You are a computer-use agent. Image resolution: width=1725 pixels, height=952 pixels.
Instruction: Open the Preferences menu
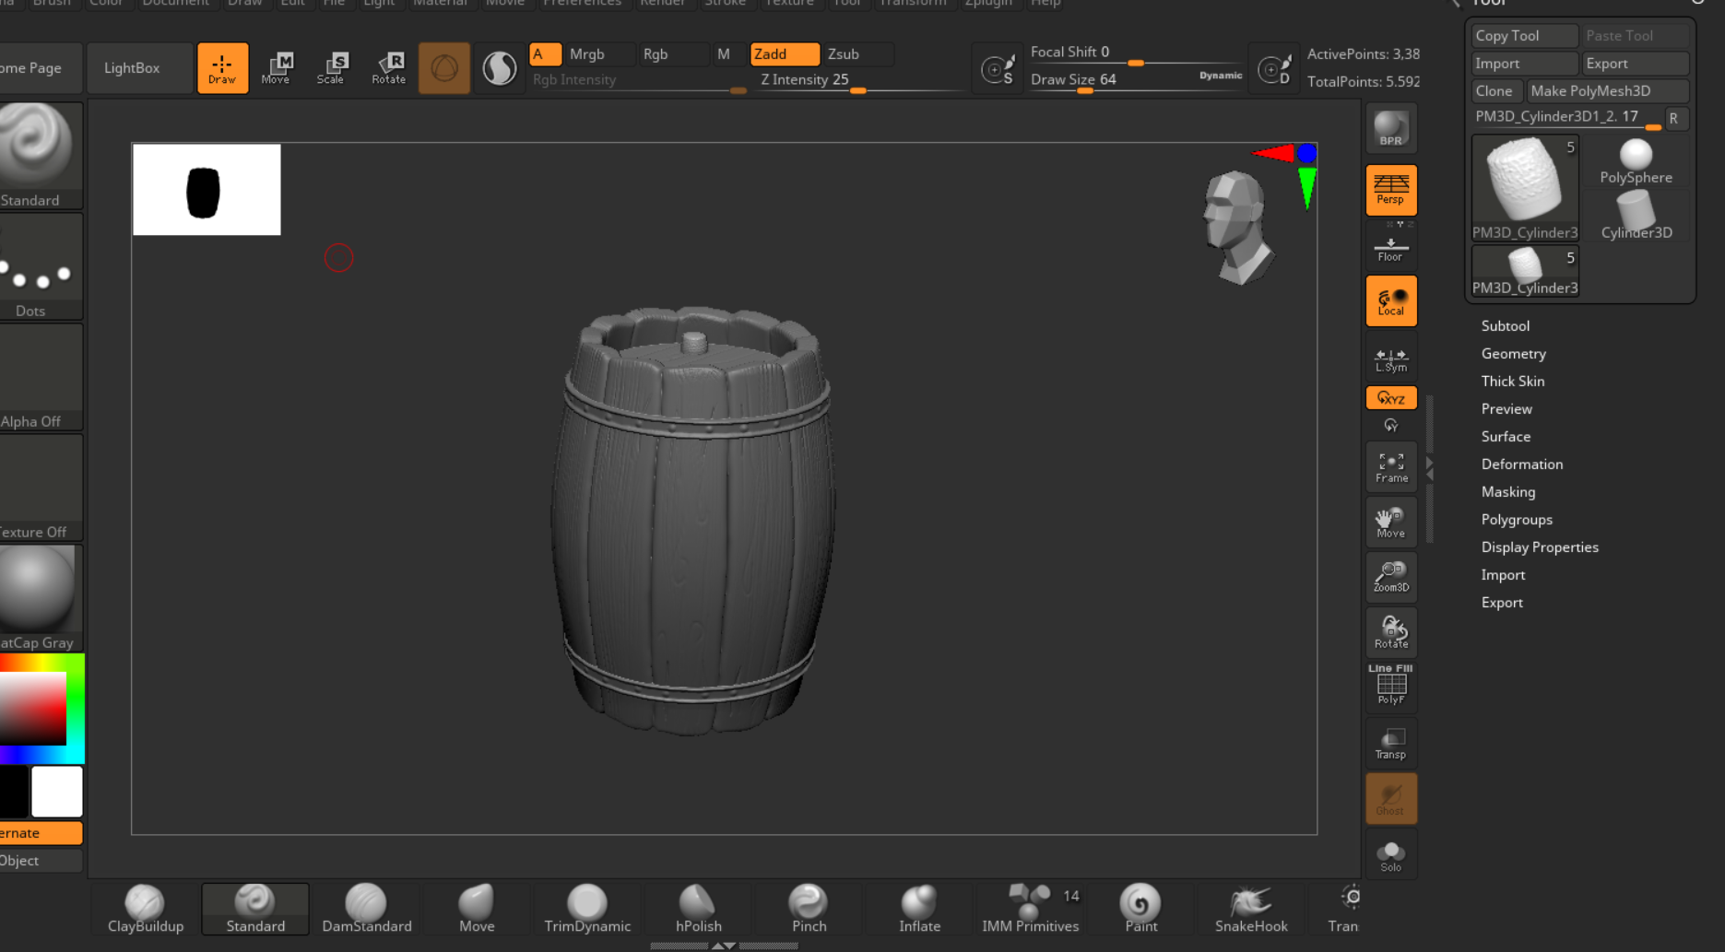582,4
